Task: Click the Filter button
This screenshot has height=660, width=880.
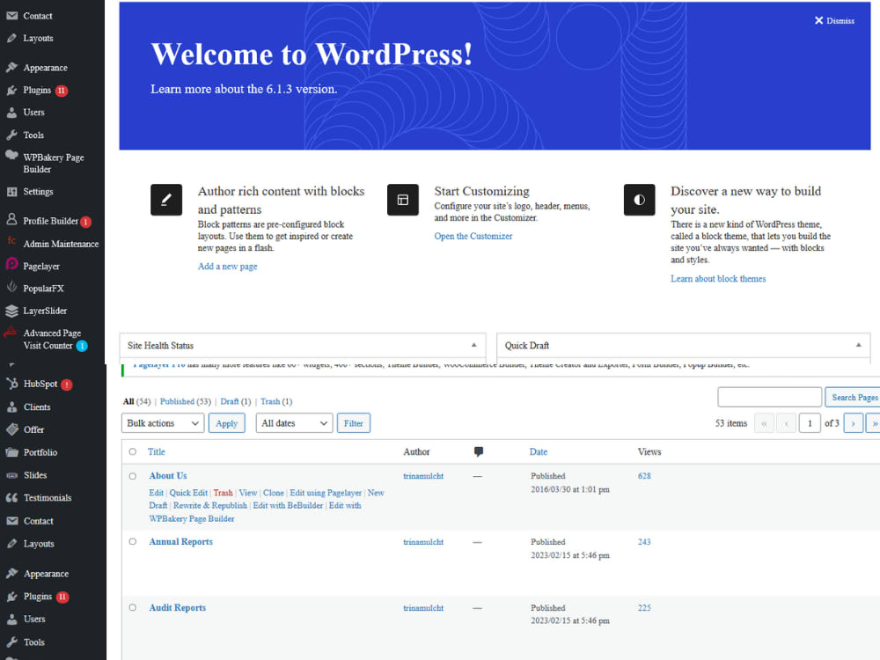Action: point(354,423)
